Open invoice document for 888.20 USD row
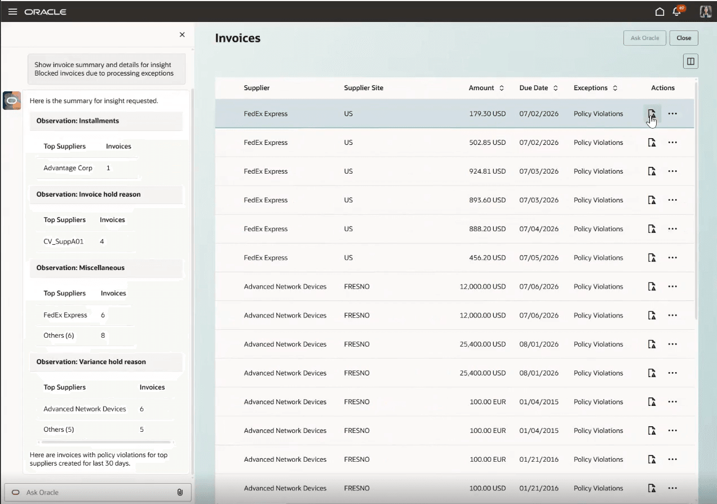The height and width of the screenshot is (504, 717). coord(652,229)
